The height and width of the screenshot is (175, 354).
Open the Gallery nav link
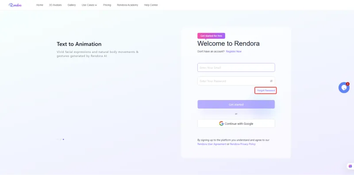coord(72,5)
